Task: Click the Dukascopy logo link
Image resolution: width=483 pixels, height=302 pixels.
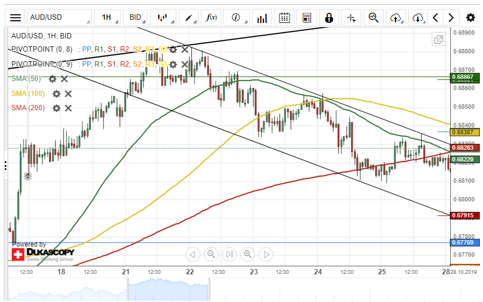Action: point(43,254)
